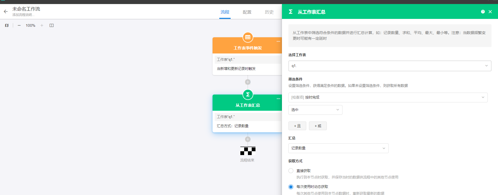498x195 pixels.
Task: Click the + 且 condition button
Action: tap(297, 126)
